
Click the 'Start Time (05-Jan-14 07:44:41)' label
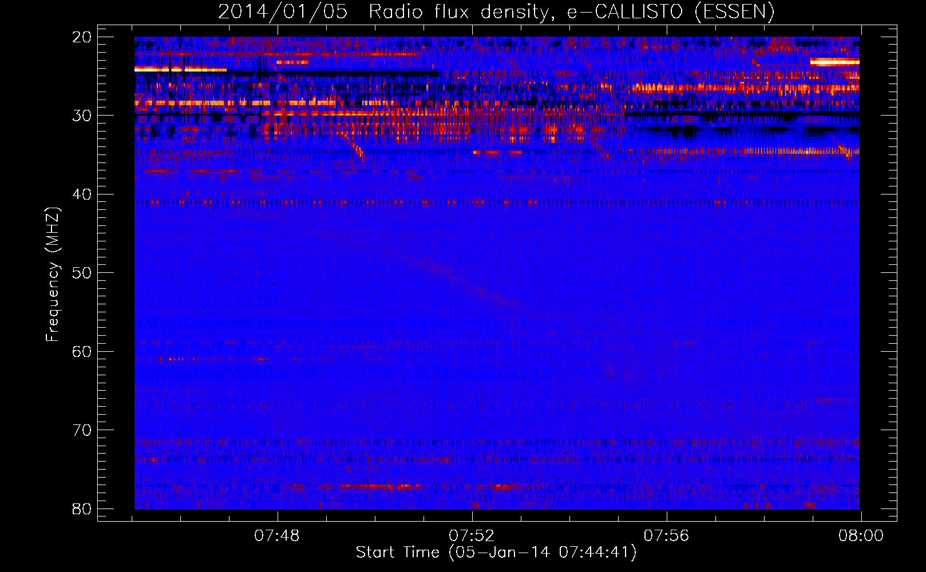(496, 553)
